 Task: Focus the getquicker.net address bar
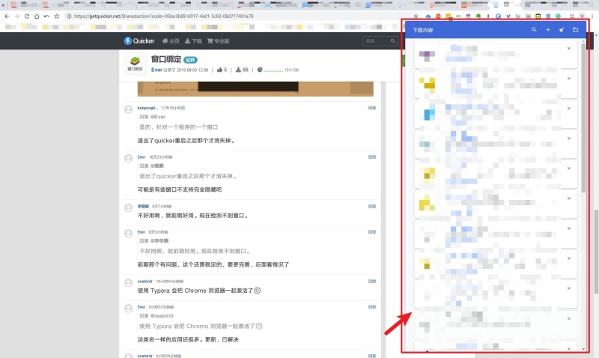point(240,16)
